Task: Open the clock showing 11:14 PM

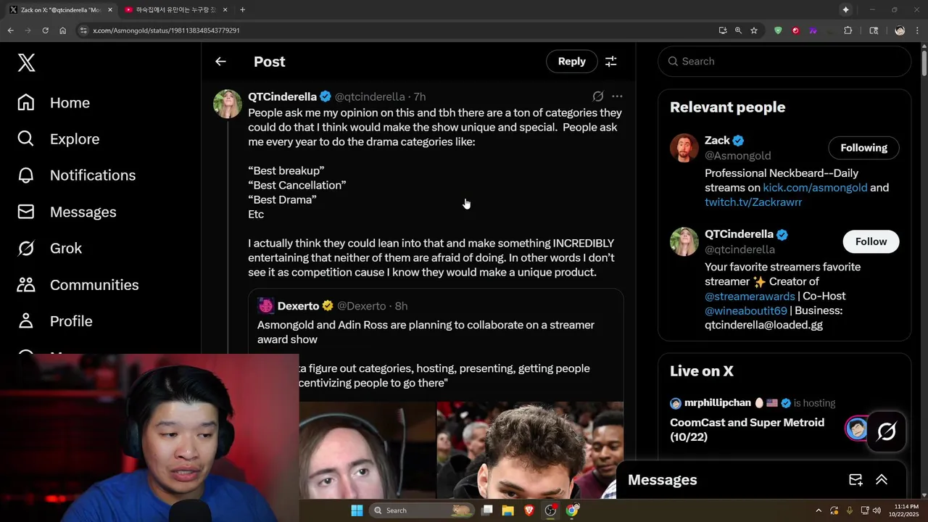Action: coord(904,510)
